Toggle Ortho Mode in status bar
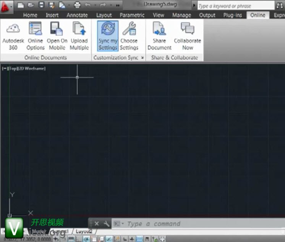 78,239
